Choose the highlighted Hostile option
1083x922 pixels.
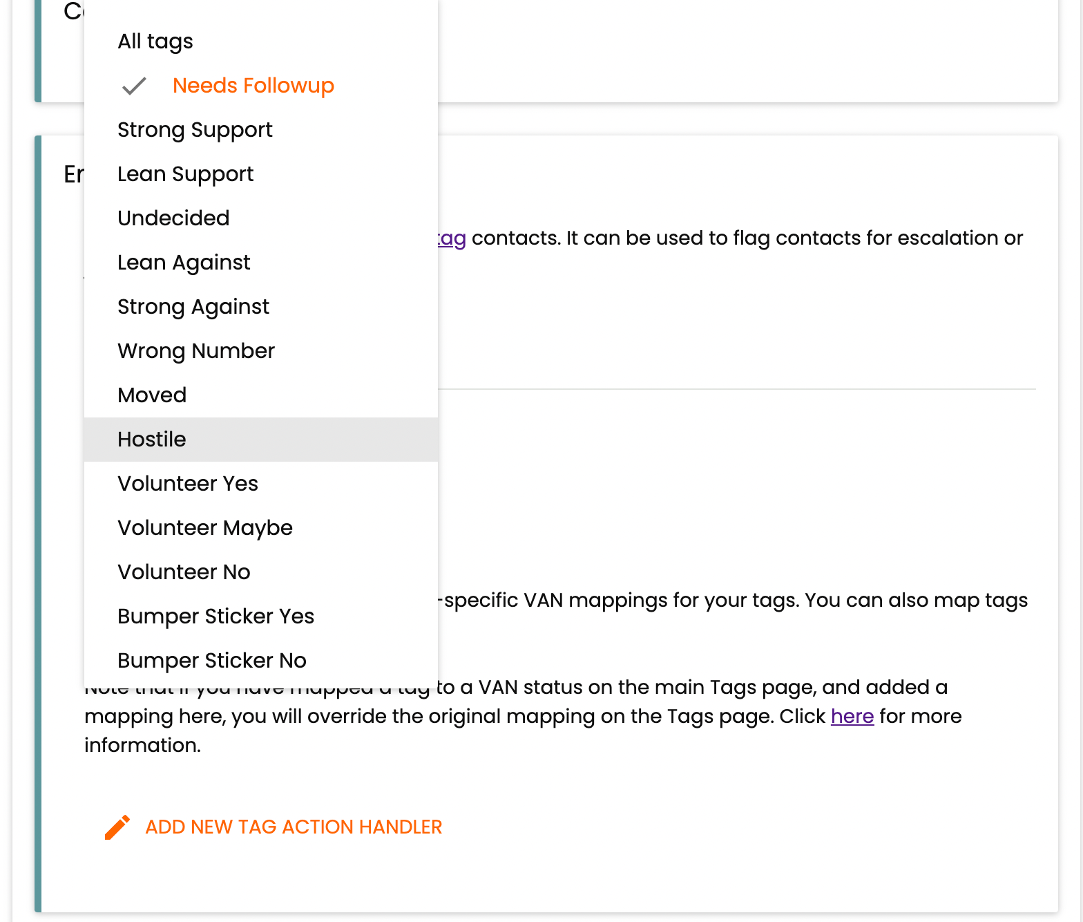tap(261, 440)
